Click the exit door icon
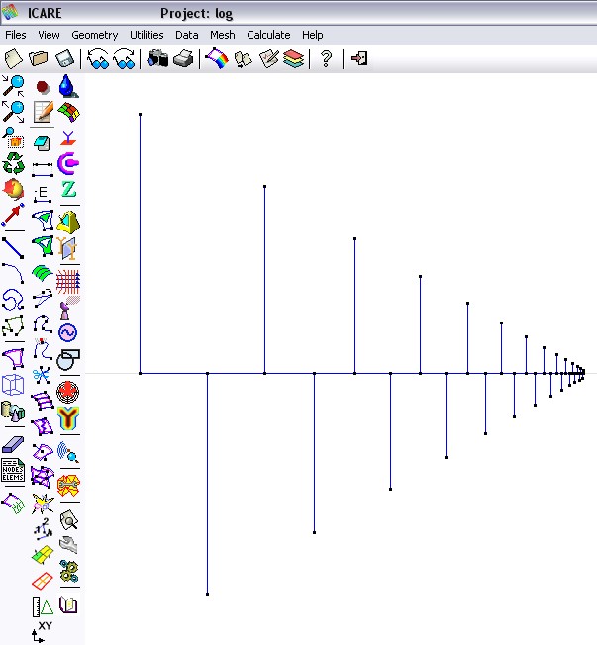Screen dimensions: 597x645 coord(359,58)
